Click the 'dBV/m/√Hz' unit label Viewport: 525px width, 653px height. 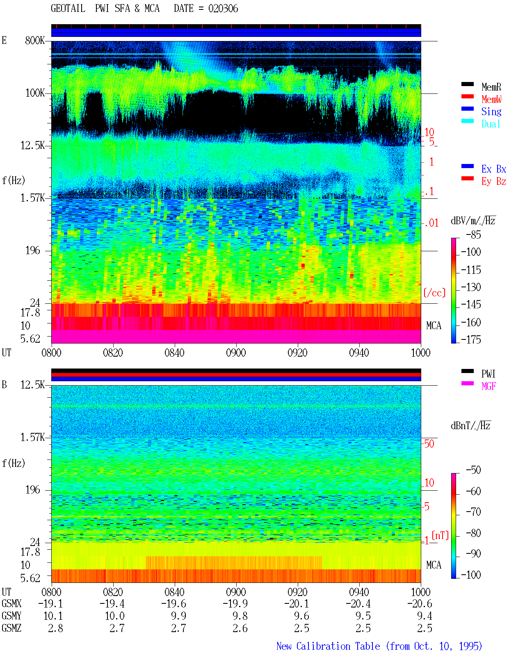coord(473,221)
